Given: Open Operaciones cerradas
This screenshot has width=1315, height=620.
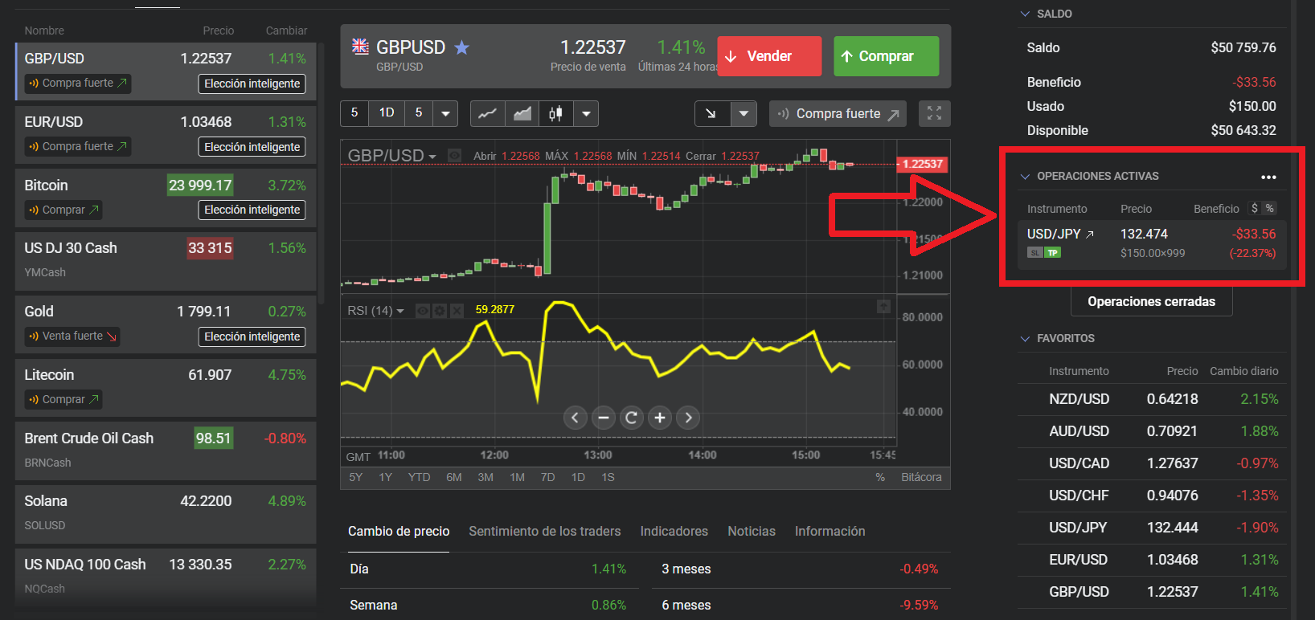Looking at the screenshot, I should (1151, 302).
